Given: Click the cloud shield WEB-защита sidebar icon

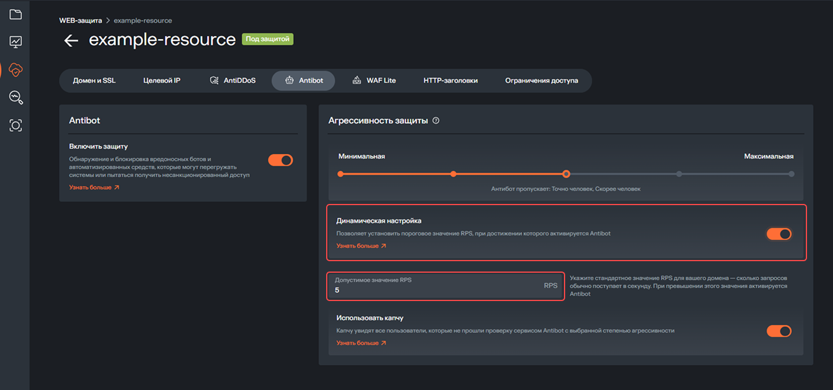Looking at the screenshot, I should [15, 69].
